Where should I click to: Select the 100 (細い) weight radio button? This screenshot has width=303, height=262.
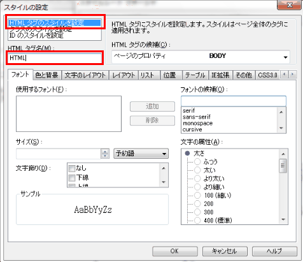(x=197, y=195)
